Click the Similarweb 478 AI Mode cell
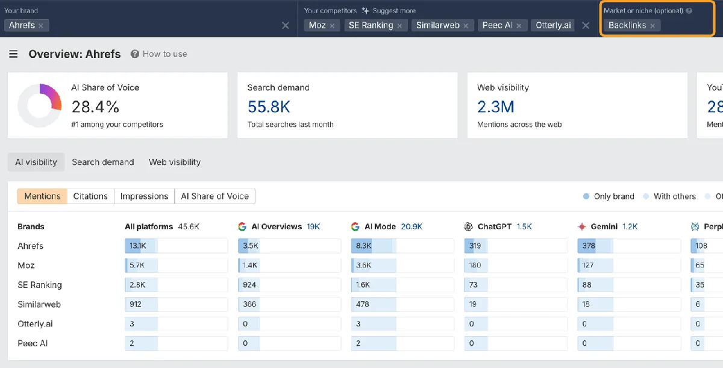This screenshot has width=723, height=368. (402, 304)
